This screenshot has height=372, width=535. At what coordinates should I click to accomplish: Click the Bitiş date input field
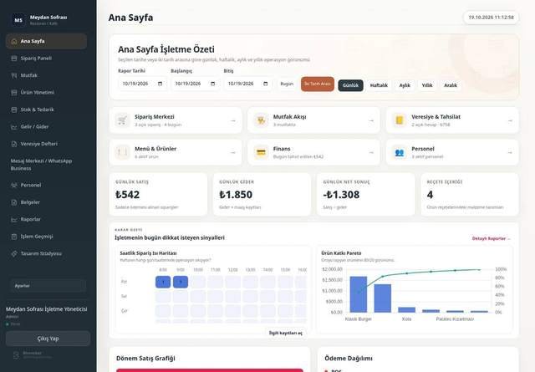[248, 84]
